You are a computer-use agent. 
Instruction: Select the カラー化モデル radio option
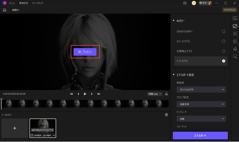tap(224, 41)
